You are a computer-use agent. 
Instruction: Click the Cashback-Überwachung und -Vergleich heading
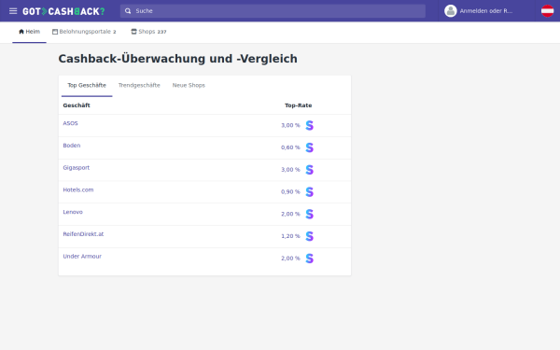pos(178,59)
